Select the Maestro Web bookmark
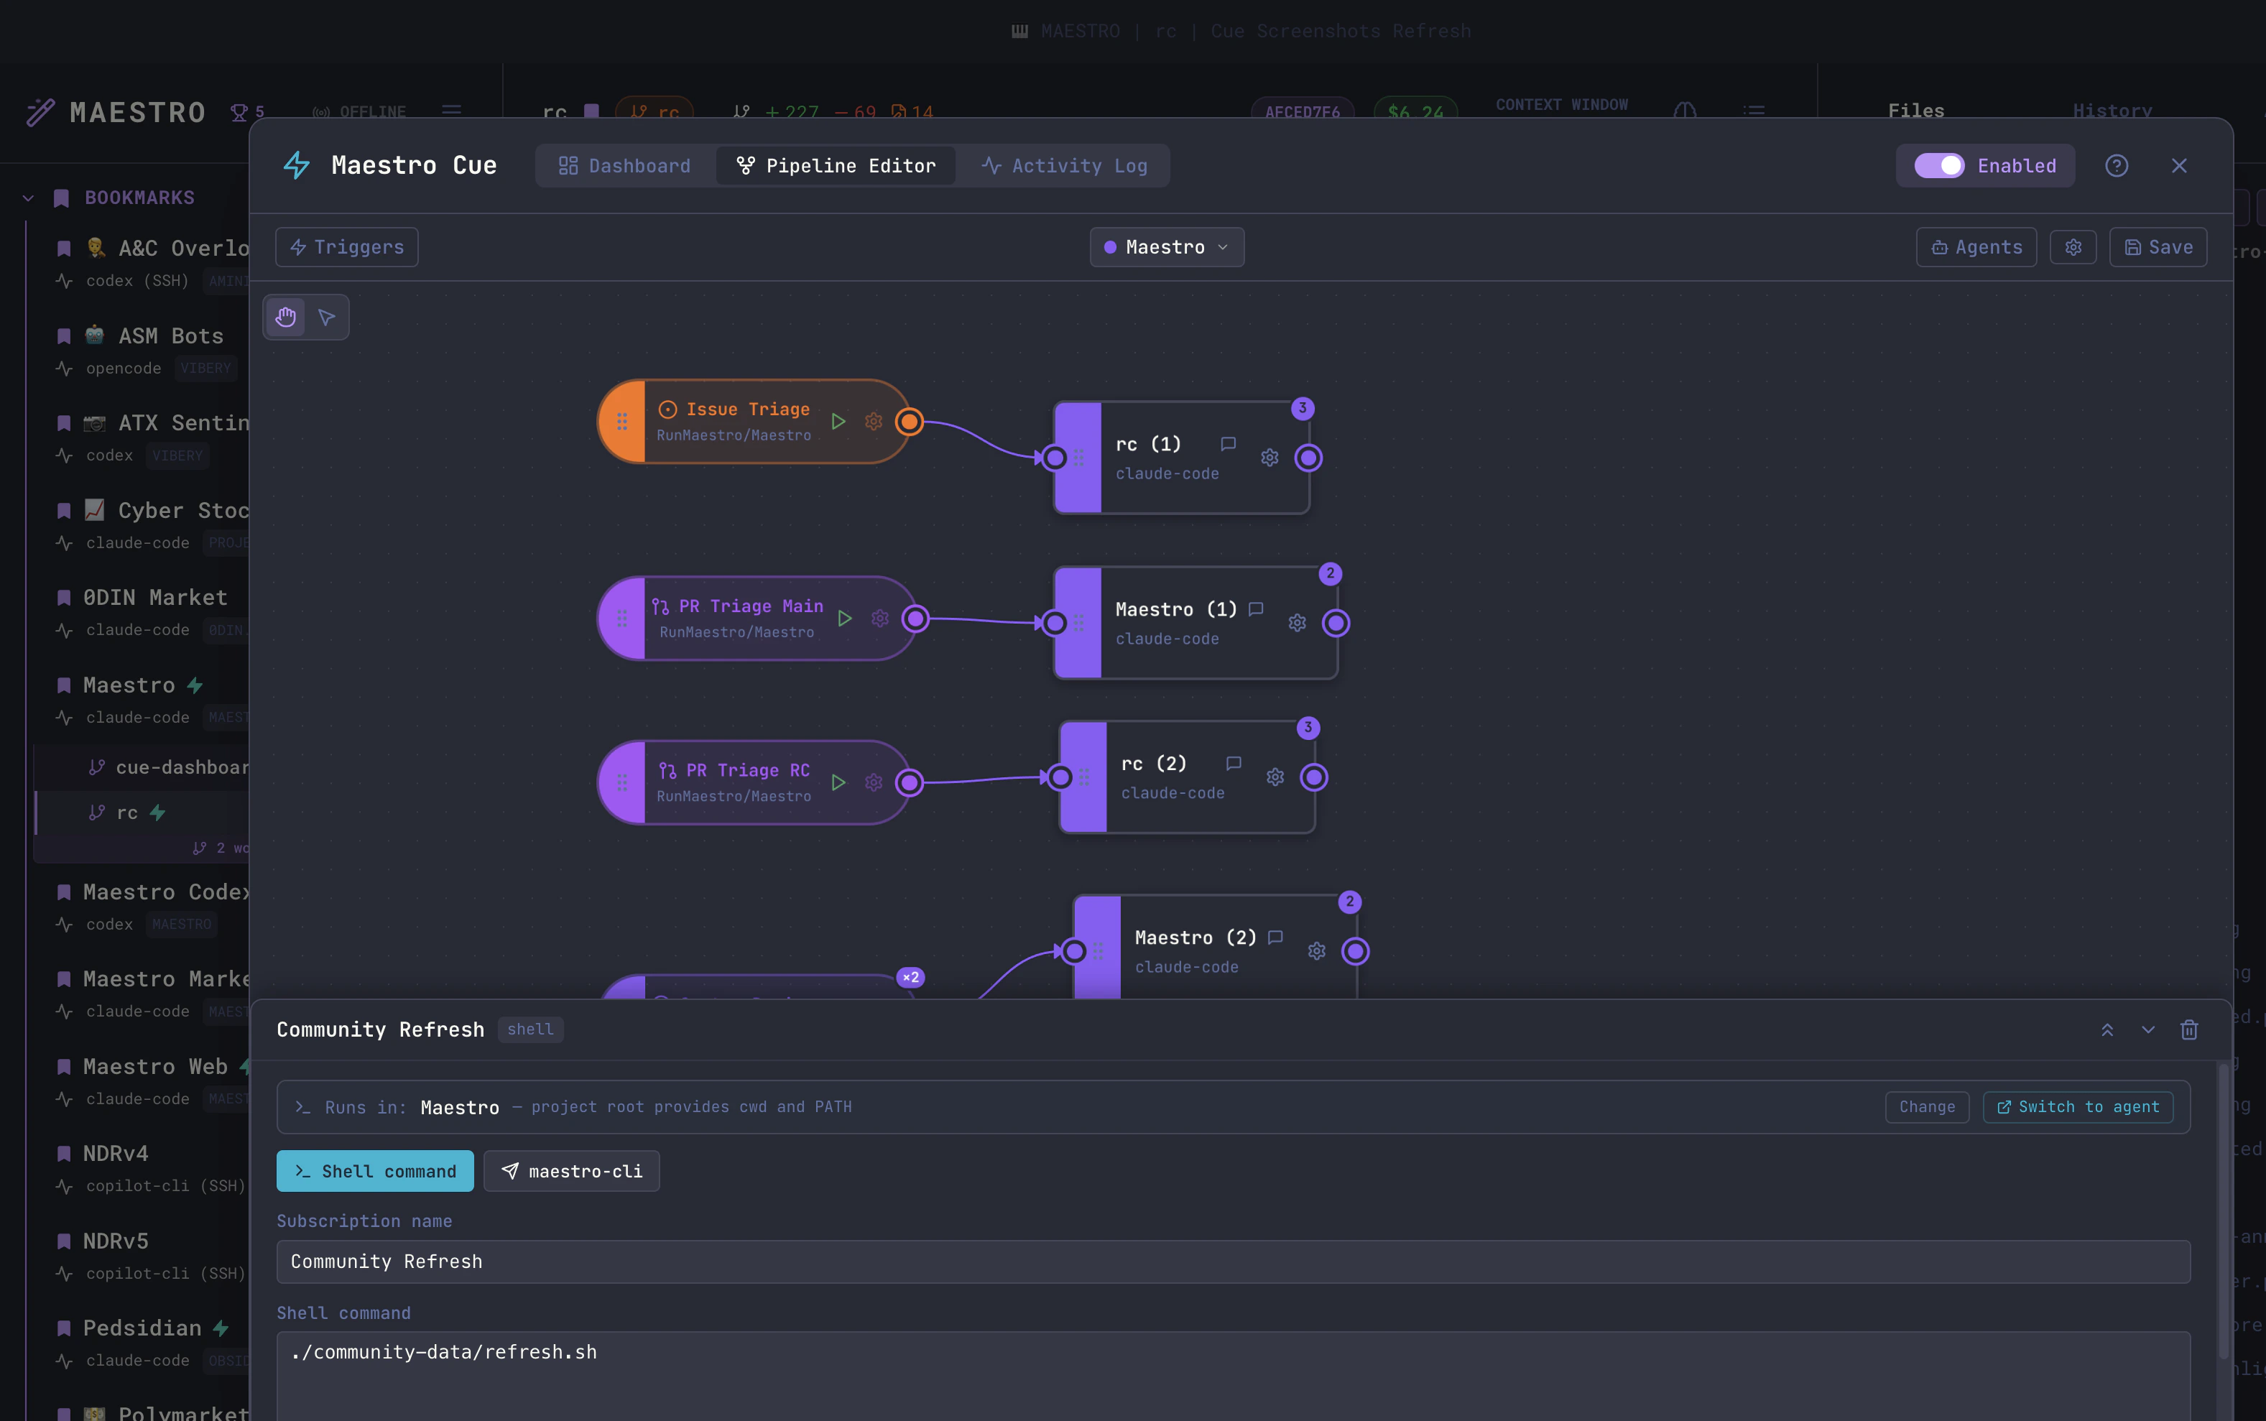 tap(141, 1080)
